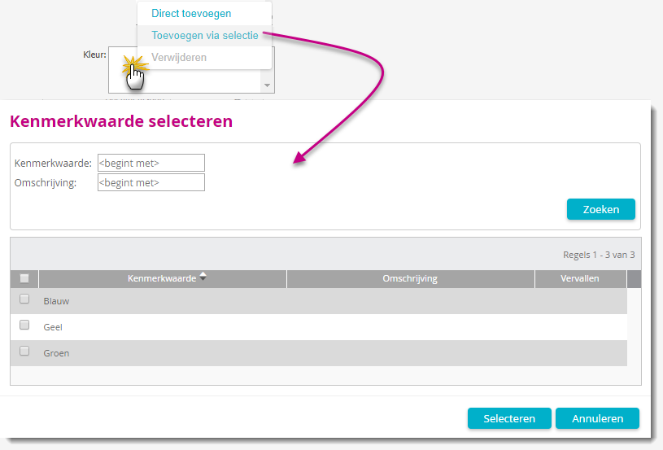Sort by the Vervallen column header
This screenshot has height=450, width=663.
coord(580,279)
